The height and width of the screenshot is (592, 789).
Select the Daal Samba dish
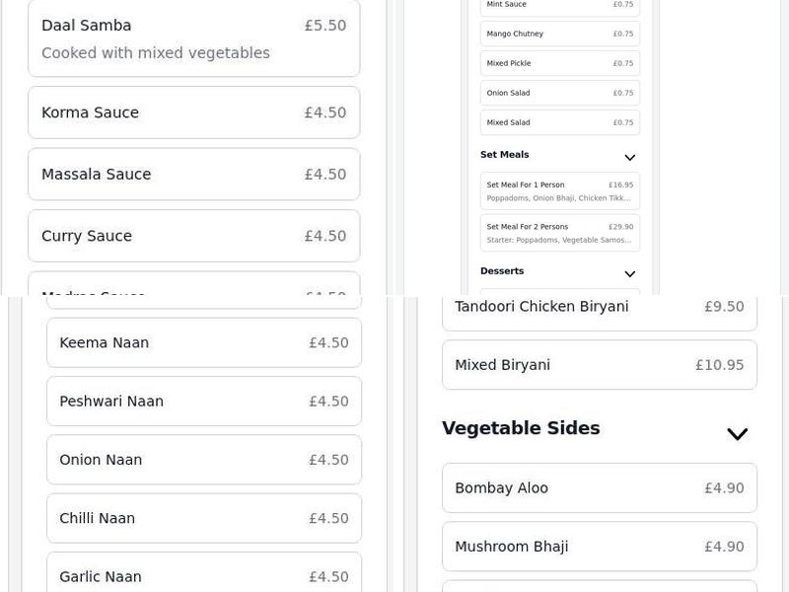[193, 38]
